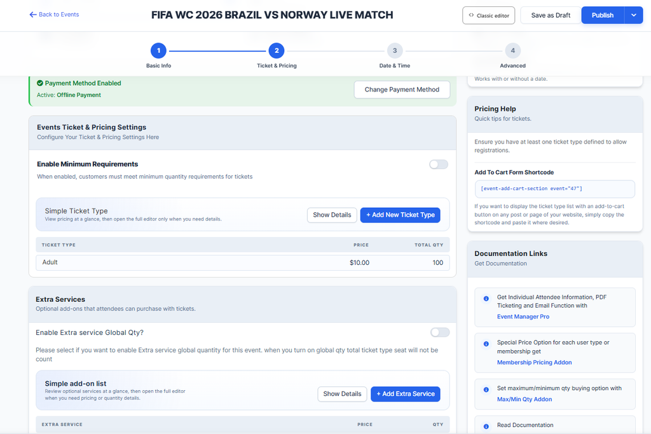Click the code brackets icon in Classic editor

[x=471, y=15]
